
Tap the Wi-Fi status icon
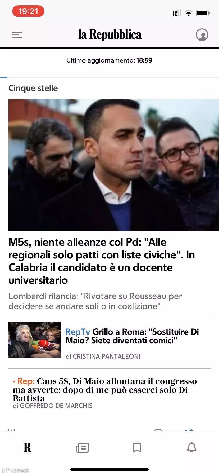coord(189,13)
